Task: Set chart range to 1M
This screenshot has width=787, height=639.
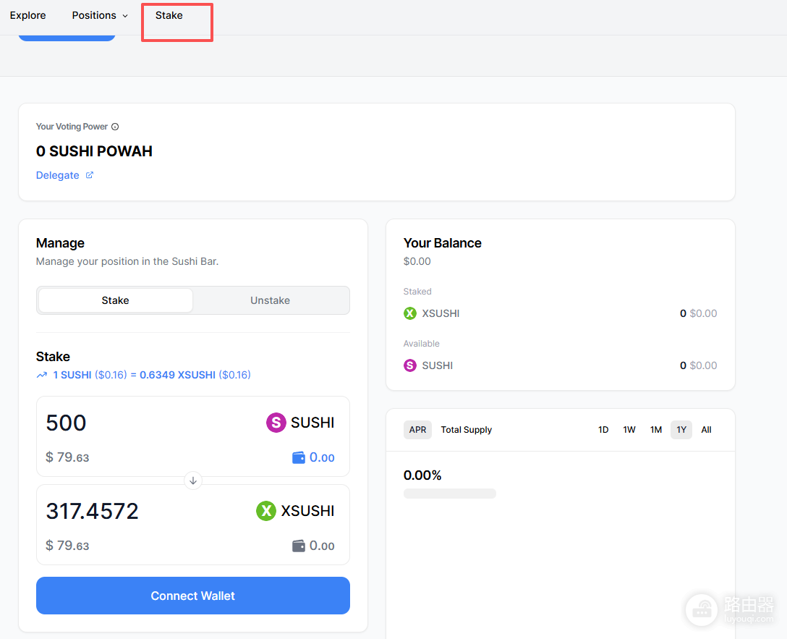Action: coord(655,430)
